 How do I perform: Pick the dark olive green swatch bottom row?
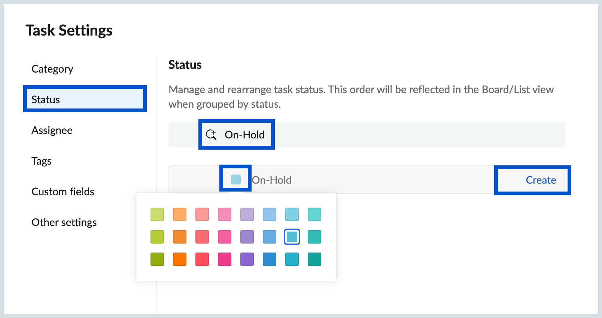157,259
